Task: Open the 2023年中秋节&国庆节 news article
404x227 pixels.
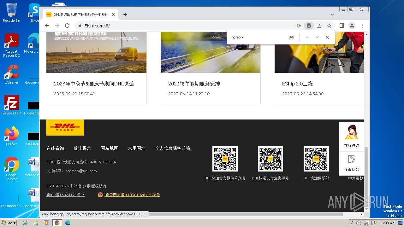Action: coord(94,84)
